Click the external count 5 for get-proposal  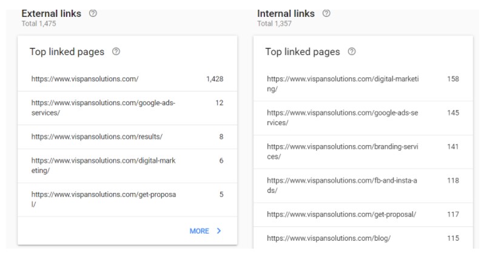coord(221,194)
